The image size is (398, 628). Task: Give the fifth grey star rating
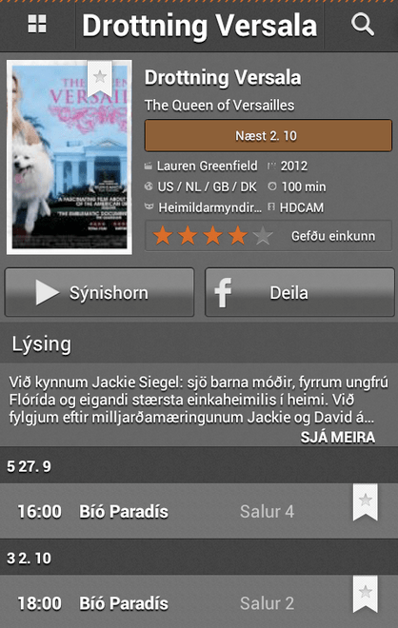coord(263,236)
